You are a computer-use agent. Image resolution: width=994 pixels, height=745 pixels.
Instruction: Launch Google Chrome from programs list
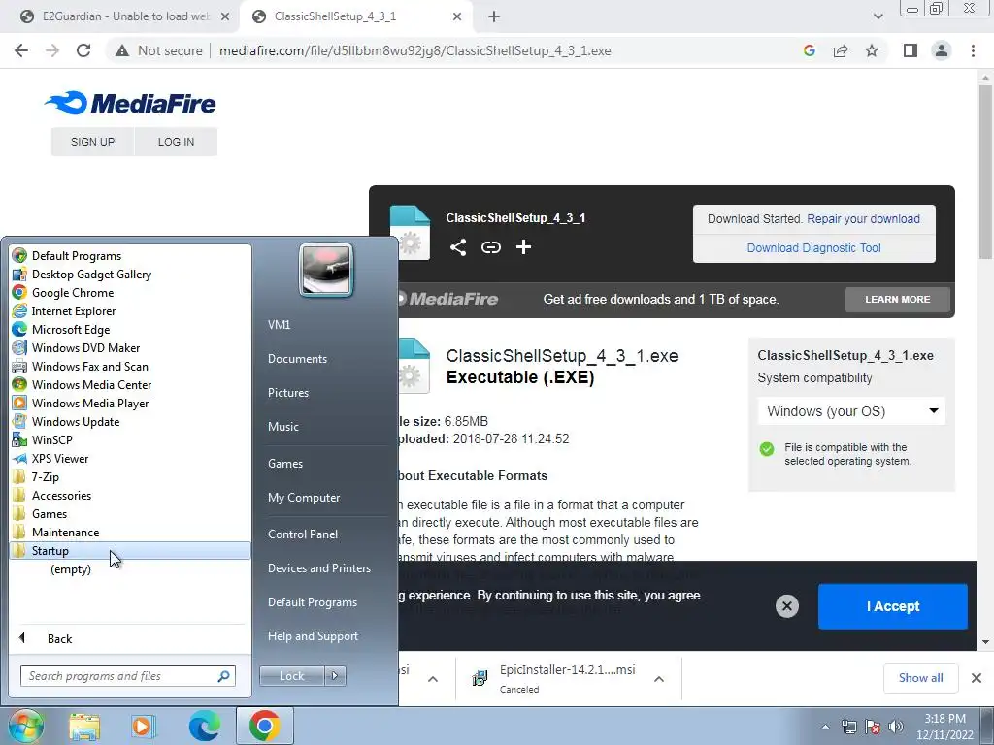pyautogui.click(x=130, y=293)
